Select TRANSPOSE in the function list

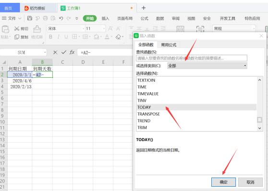[196, 114]
